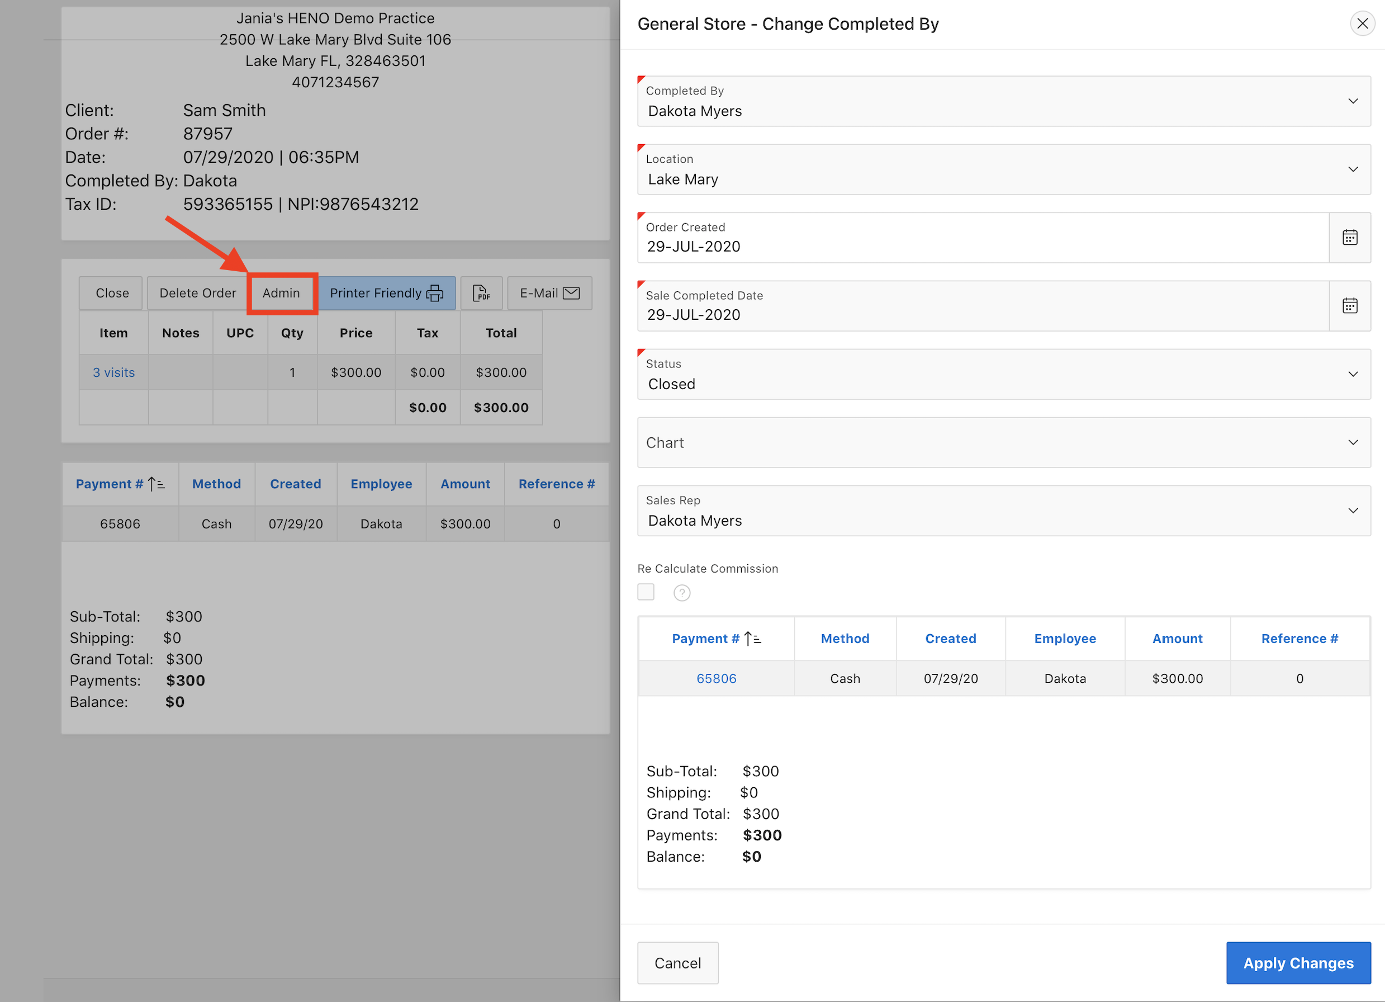This screenshot has width=1385, height=1002.
Task: Click the Printer Friendly button
Action: point(386,293)
